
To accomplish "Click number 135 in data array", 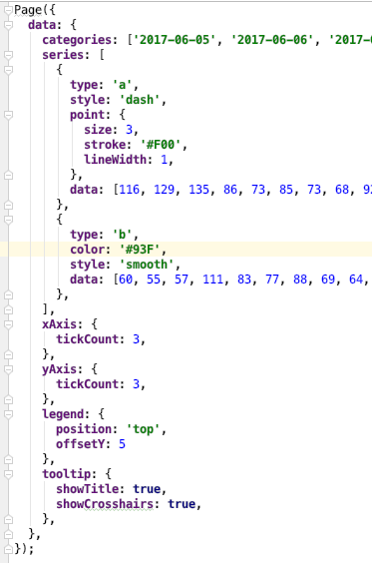I will click(x=198, y=190).
